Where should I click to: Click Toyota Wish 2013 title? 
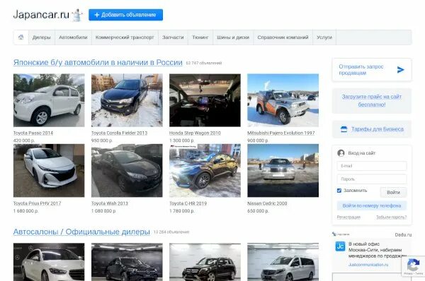(110, 203)
